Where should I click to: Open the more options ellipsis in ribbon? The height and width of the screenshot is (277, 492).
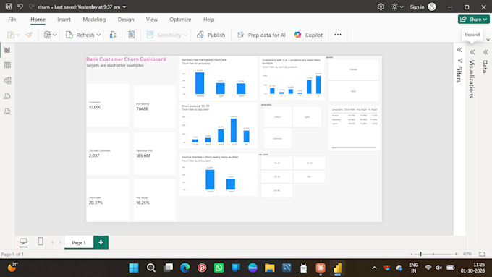(x=338, y=35)
